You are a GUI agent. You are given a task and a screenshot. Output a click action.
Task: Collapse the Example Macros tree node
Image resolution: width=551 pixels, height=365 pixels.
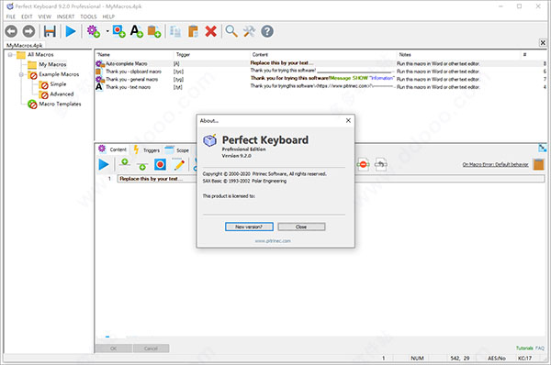tap(21, 74)
